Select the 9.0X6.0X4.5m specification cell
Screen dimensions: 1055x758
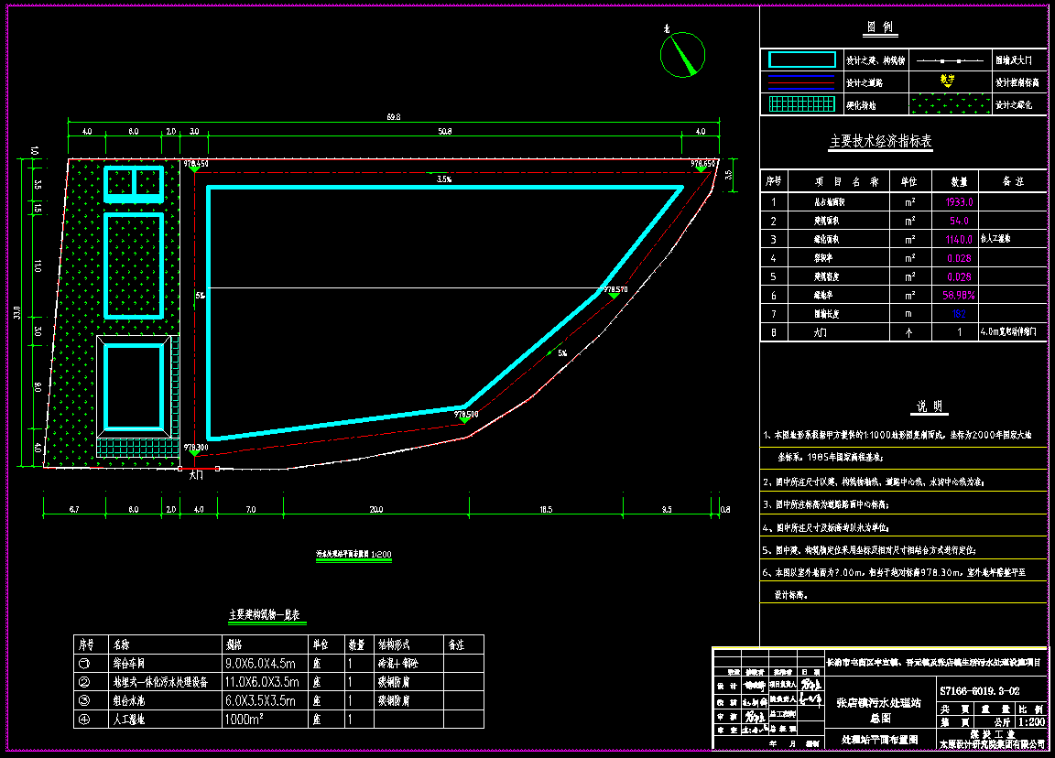tap(260, 663)
